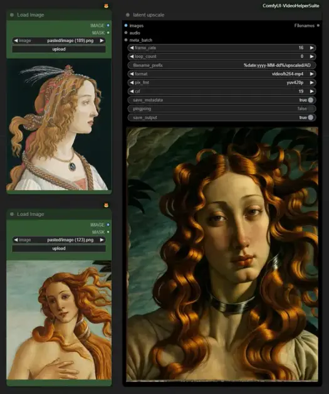Click the top Load Image node title

pyautogui.click(x=31, y=15)
